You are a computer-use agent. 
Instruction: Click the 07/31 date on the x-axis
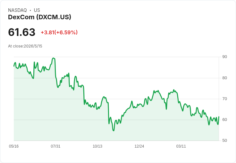(55, 146)
